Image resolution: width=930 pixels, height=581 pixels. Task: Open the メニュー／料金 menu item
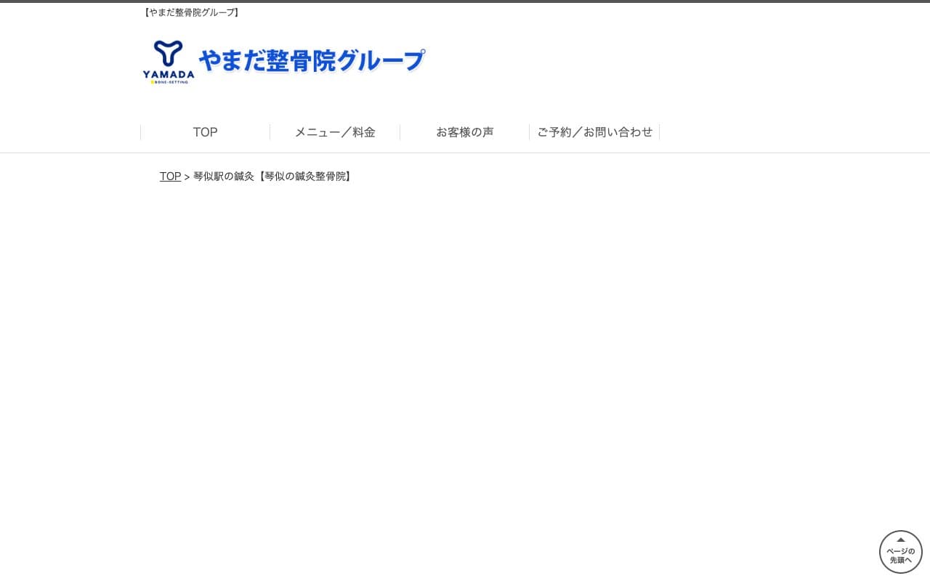(x=335, y=132)
